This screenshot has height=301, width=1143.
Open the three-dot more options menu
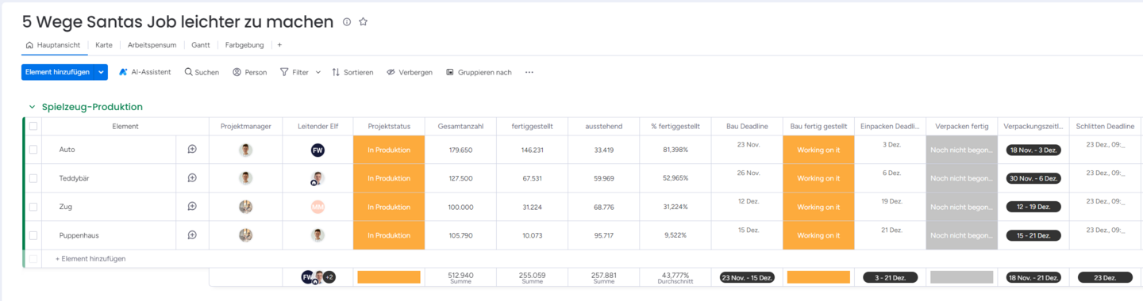[x=529, y=72]
